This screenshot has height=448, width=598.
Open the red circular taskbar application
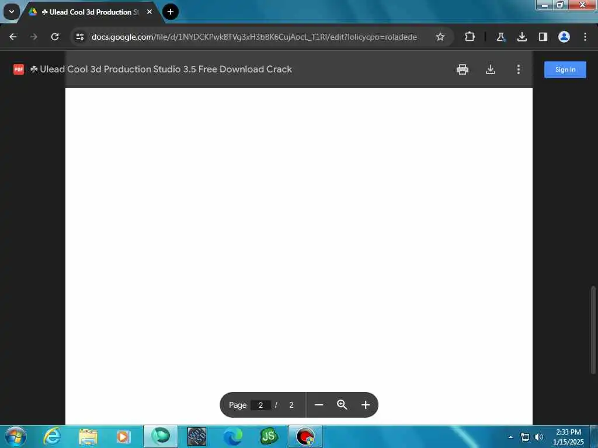(x=305, y=436)
